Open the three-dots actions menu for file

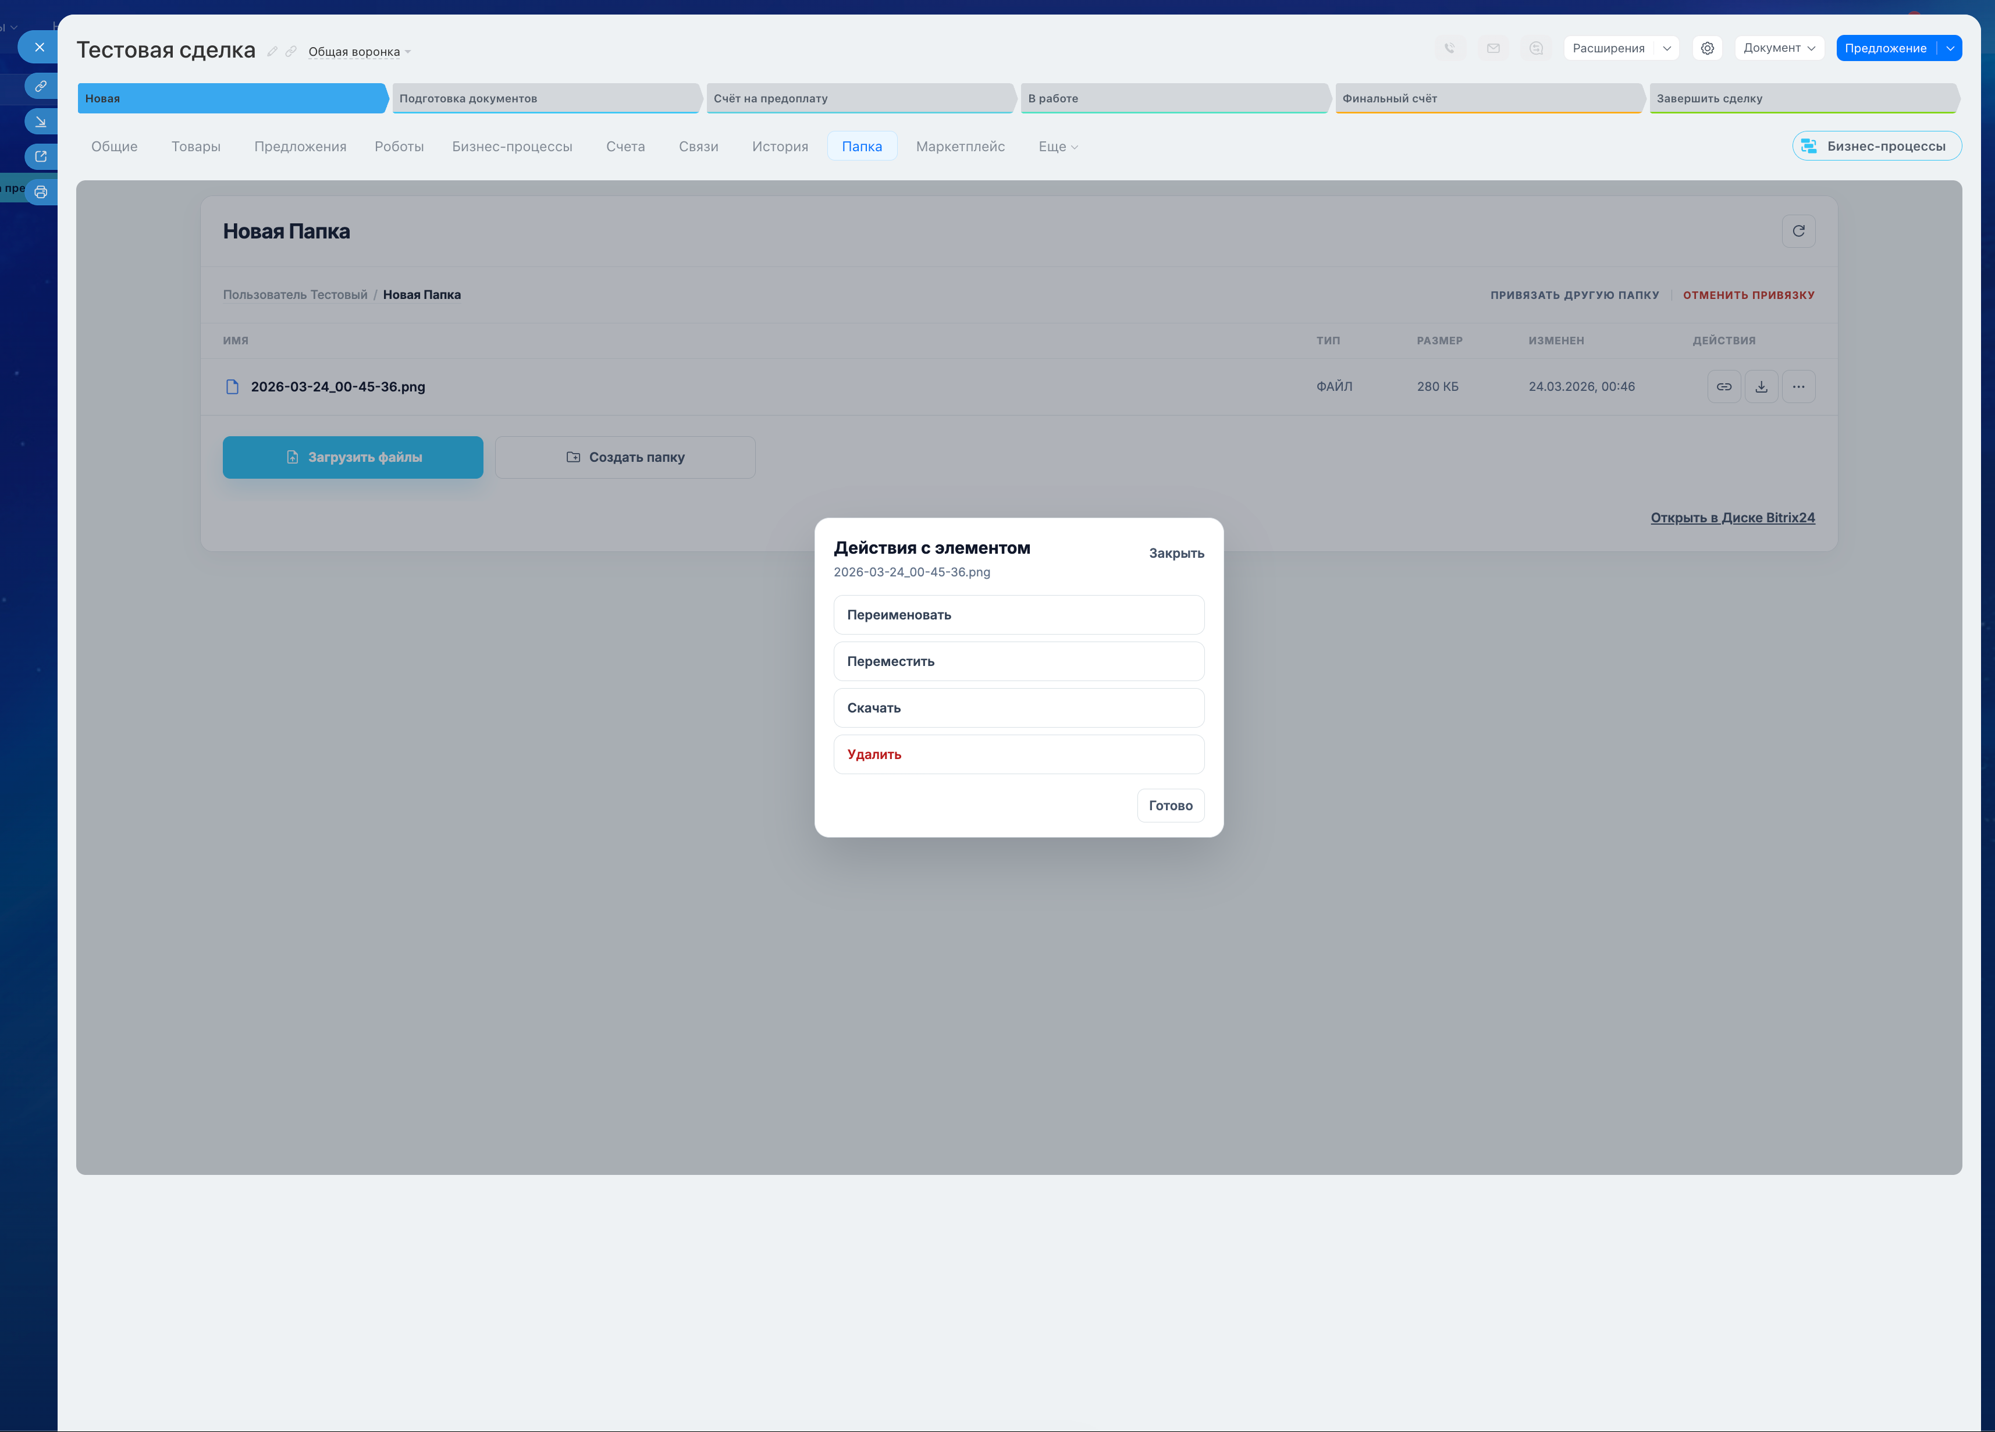[1798, 387]
